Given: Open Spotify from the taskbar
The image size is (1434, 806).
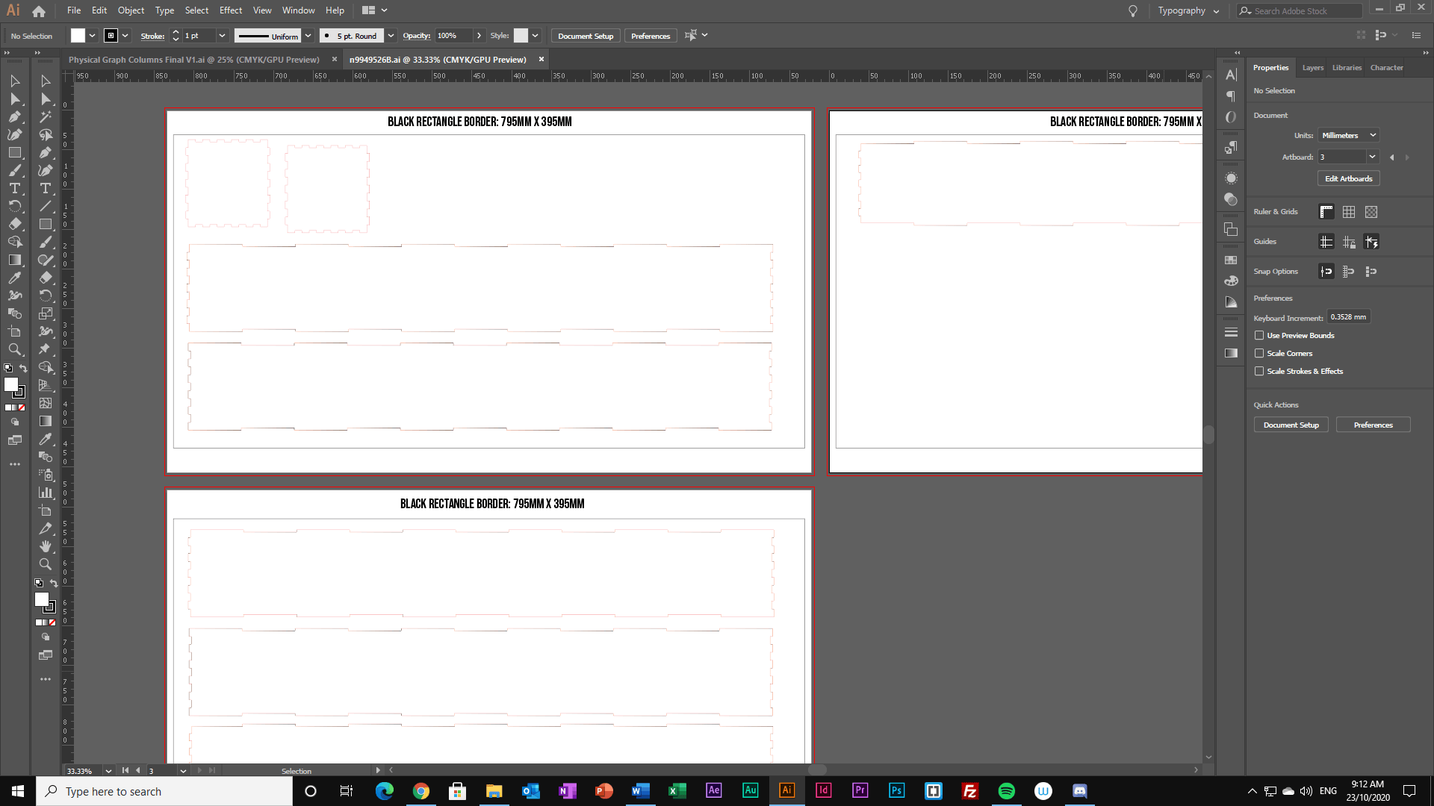Looking at the screenshot, I should (1007, 791).
